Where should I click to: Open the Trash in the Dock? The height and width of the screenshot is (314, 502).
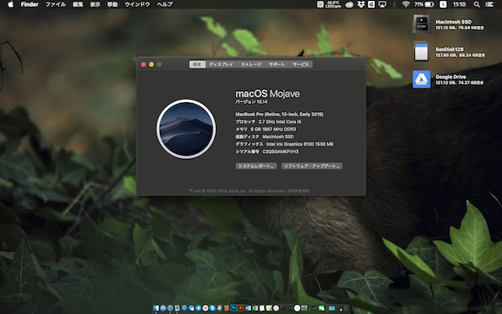point(346,308)
